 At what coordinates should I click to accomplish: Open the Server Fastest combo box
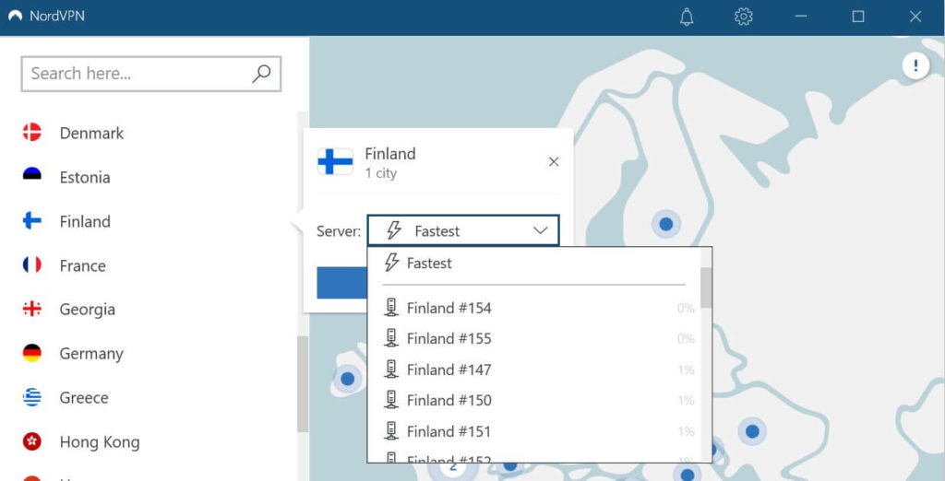[463, 230]
